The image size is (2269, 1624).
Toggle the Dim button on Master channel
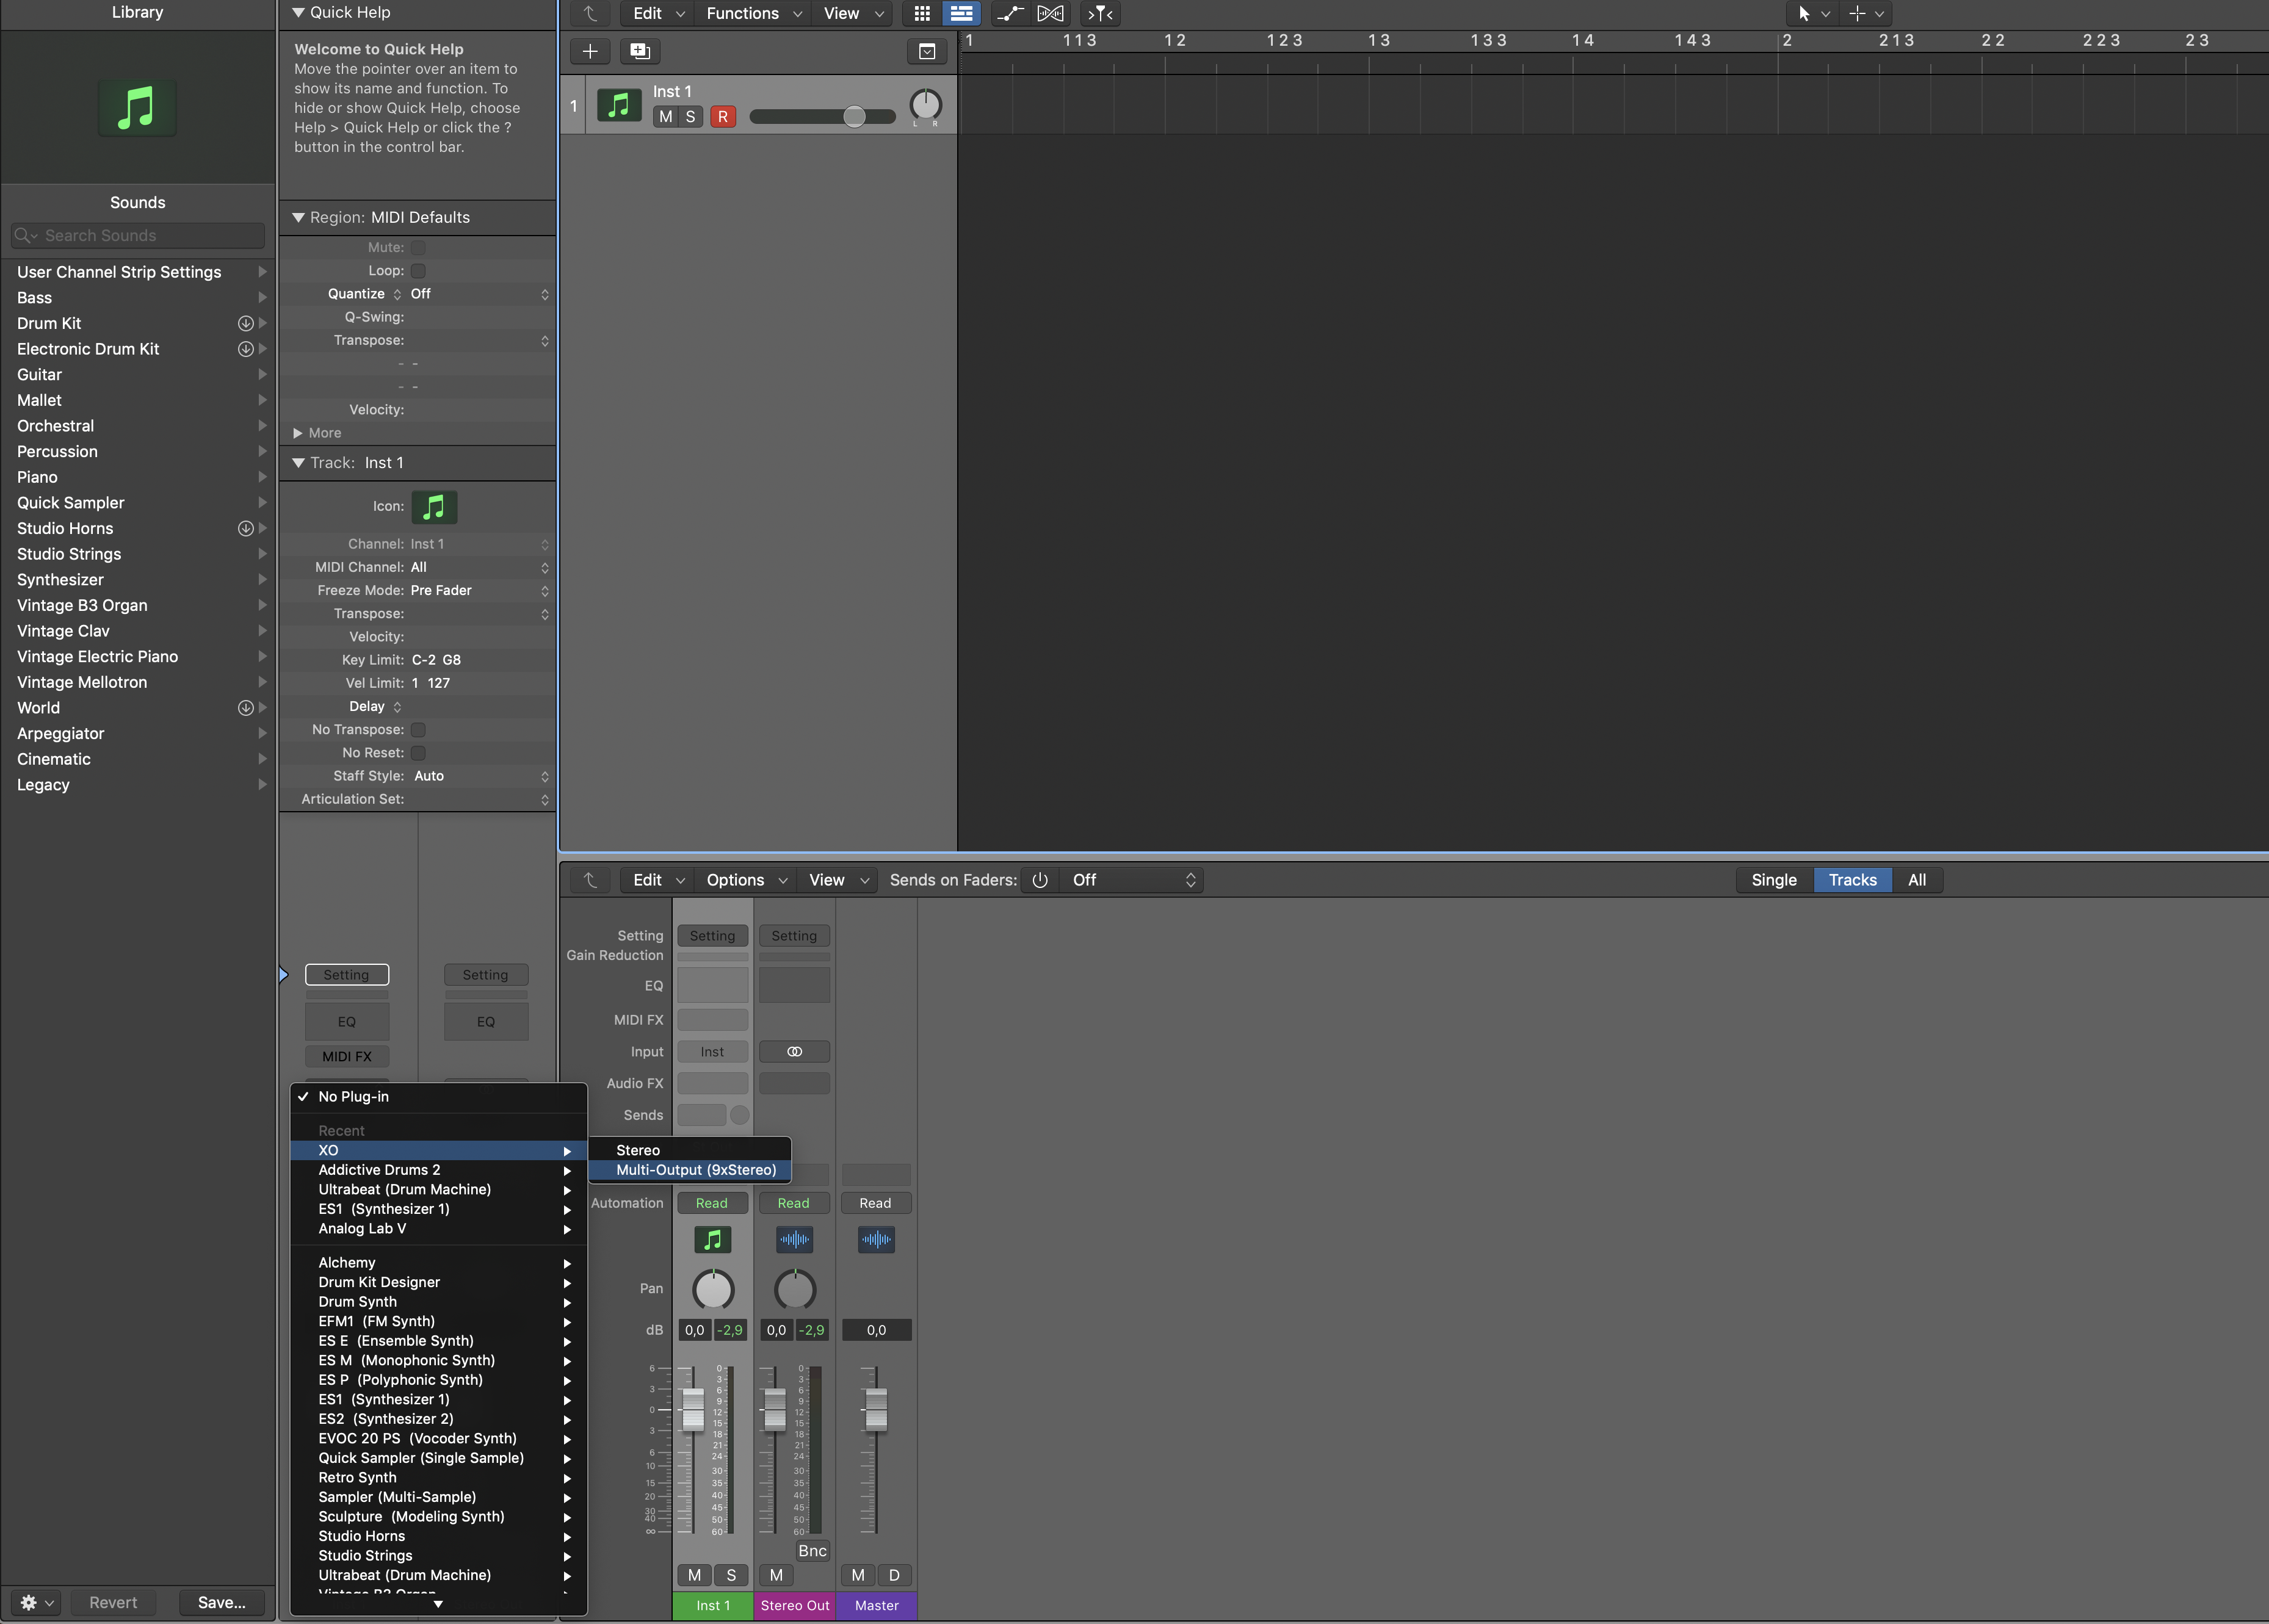[894, 1575]
